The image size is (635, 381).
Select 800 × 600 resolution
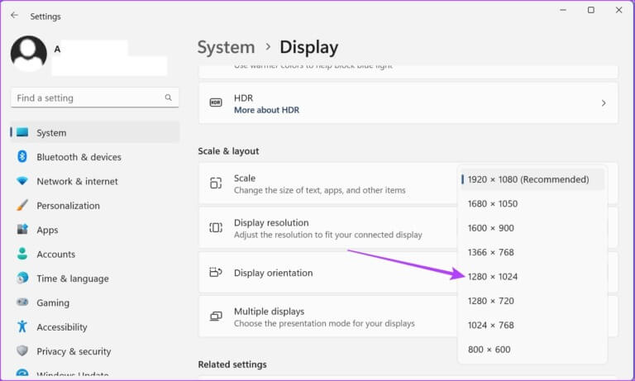pyautogui.click(x=489, y=350)
